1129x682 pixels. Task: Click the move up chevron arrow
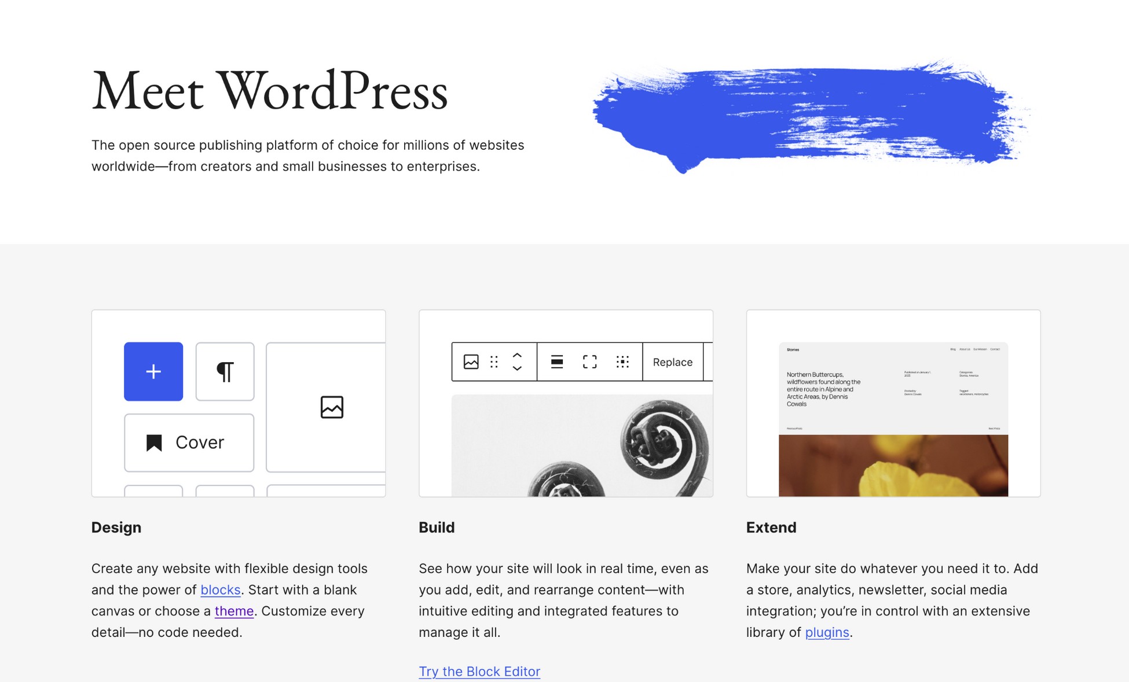(x=517, y=356)
